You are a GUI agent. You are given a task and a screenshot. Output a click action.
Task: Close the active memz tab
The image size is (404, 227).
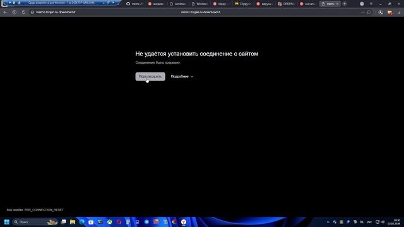(x=337, y=4)
